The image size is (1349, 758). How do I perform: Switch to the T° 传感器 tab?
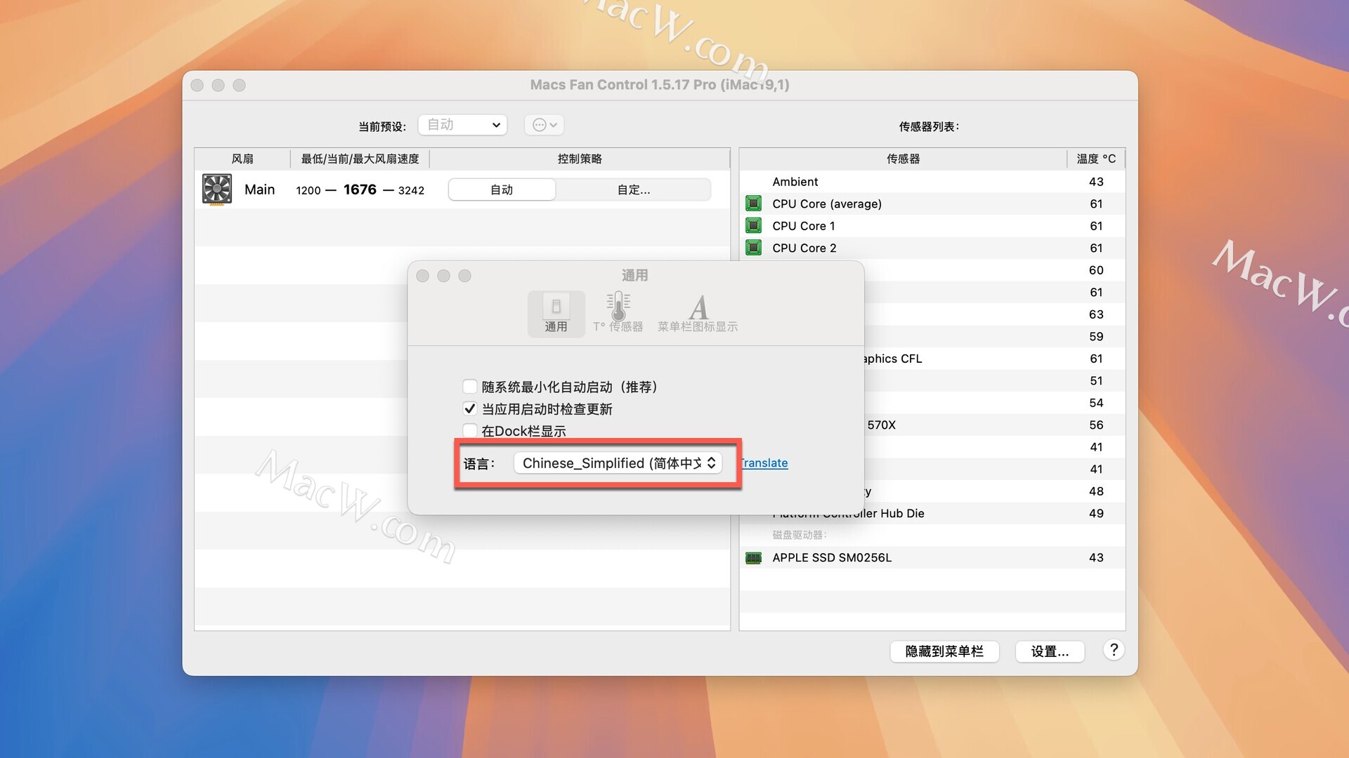[618, 314]
